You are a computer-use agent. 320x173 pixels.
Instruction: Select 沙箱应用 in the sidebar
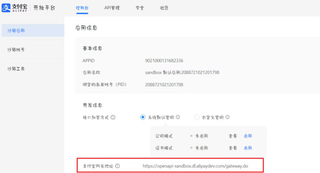click(33, 30)
